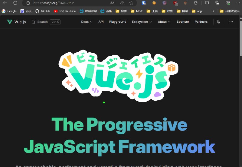Open the Sponsor nav link
Screen dimensions: 242x167
pyautogui.click(x=183, y=22)
